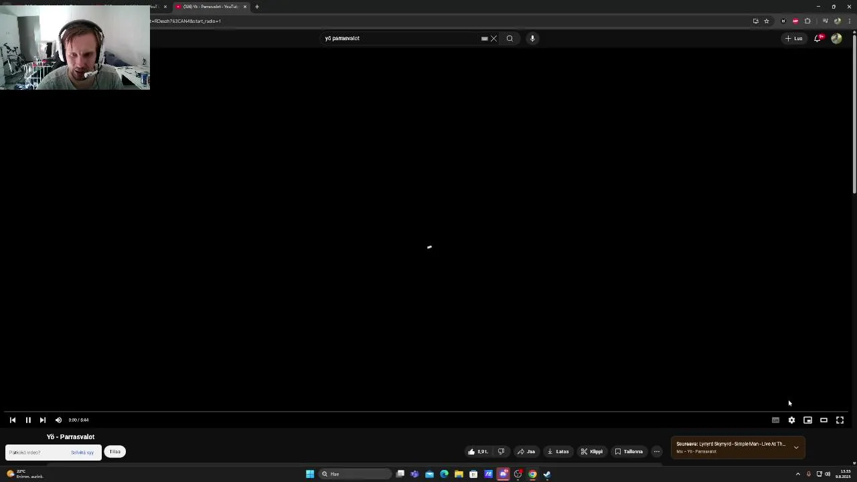This screenshot has width=857, height=482.
Task: Open Chrome media control icon
Action: click(x=825, y=21)
